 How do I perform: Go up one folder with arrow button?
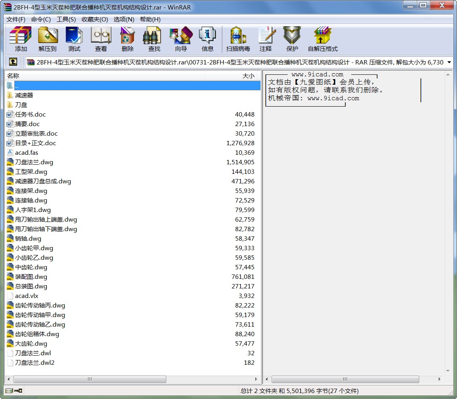coord(13,62)
